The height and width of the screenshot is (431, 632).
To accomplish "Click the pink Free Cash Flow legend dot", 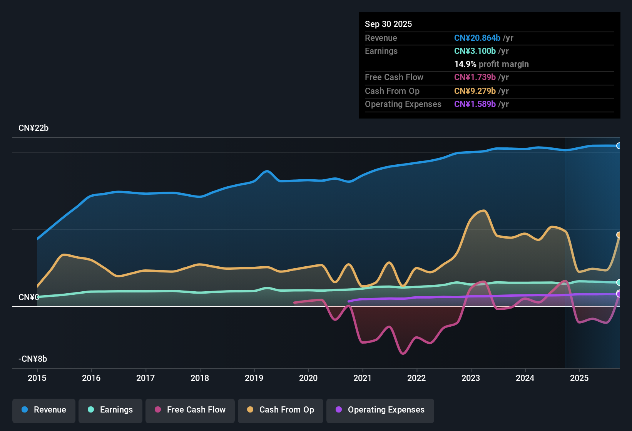I will (x=157, y=410).
